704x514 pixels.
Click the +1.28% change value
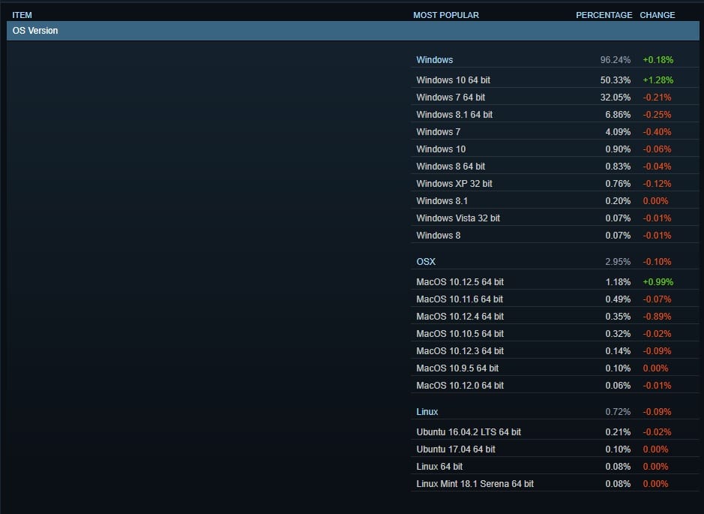[x=658, y=80]
